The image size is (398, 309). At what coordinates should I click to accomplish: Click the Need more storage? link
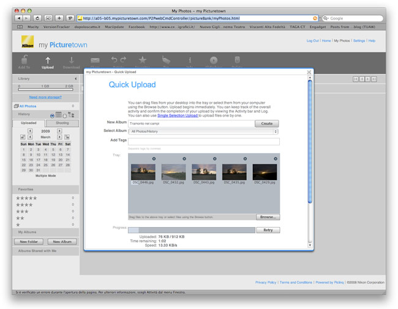pyautogui.click(x=45, y=97)
